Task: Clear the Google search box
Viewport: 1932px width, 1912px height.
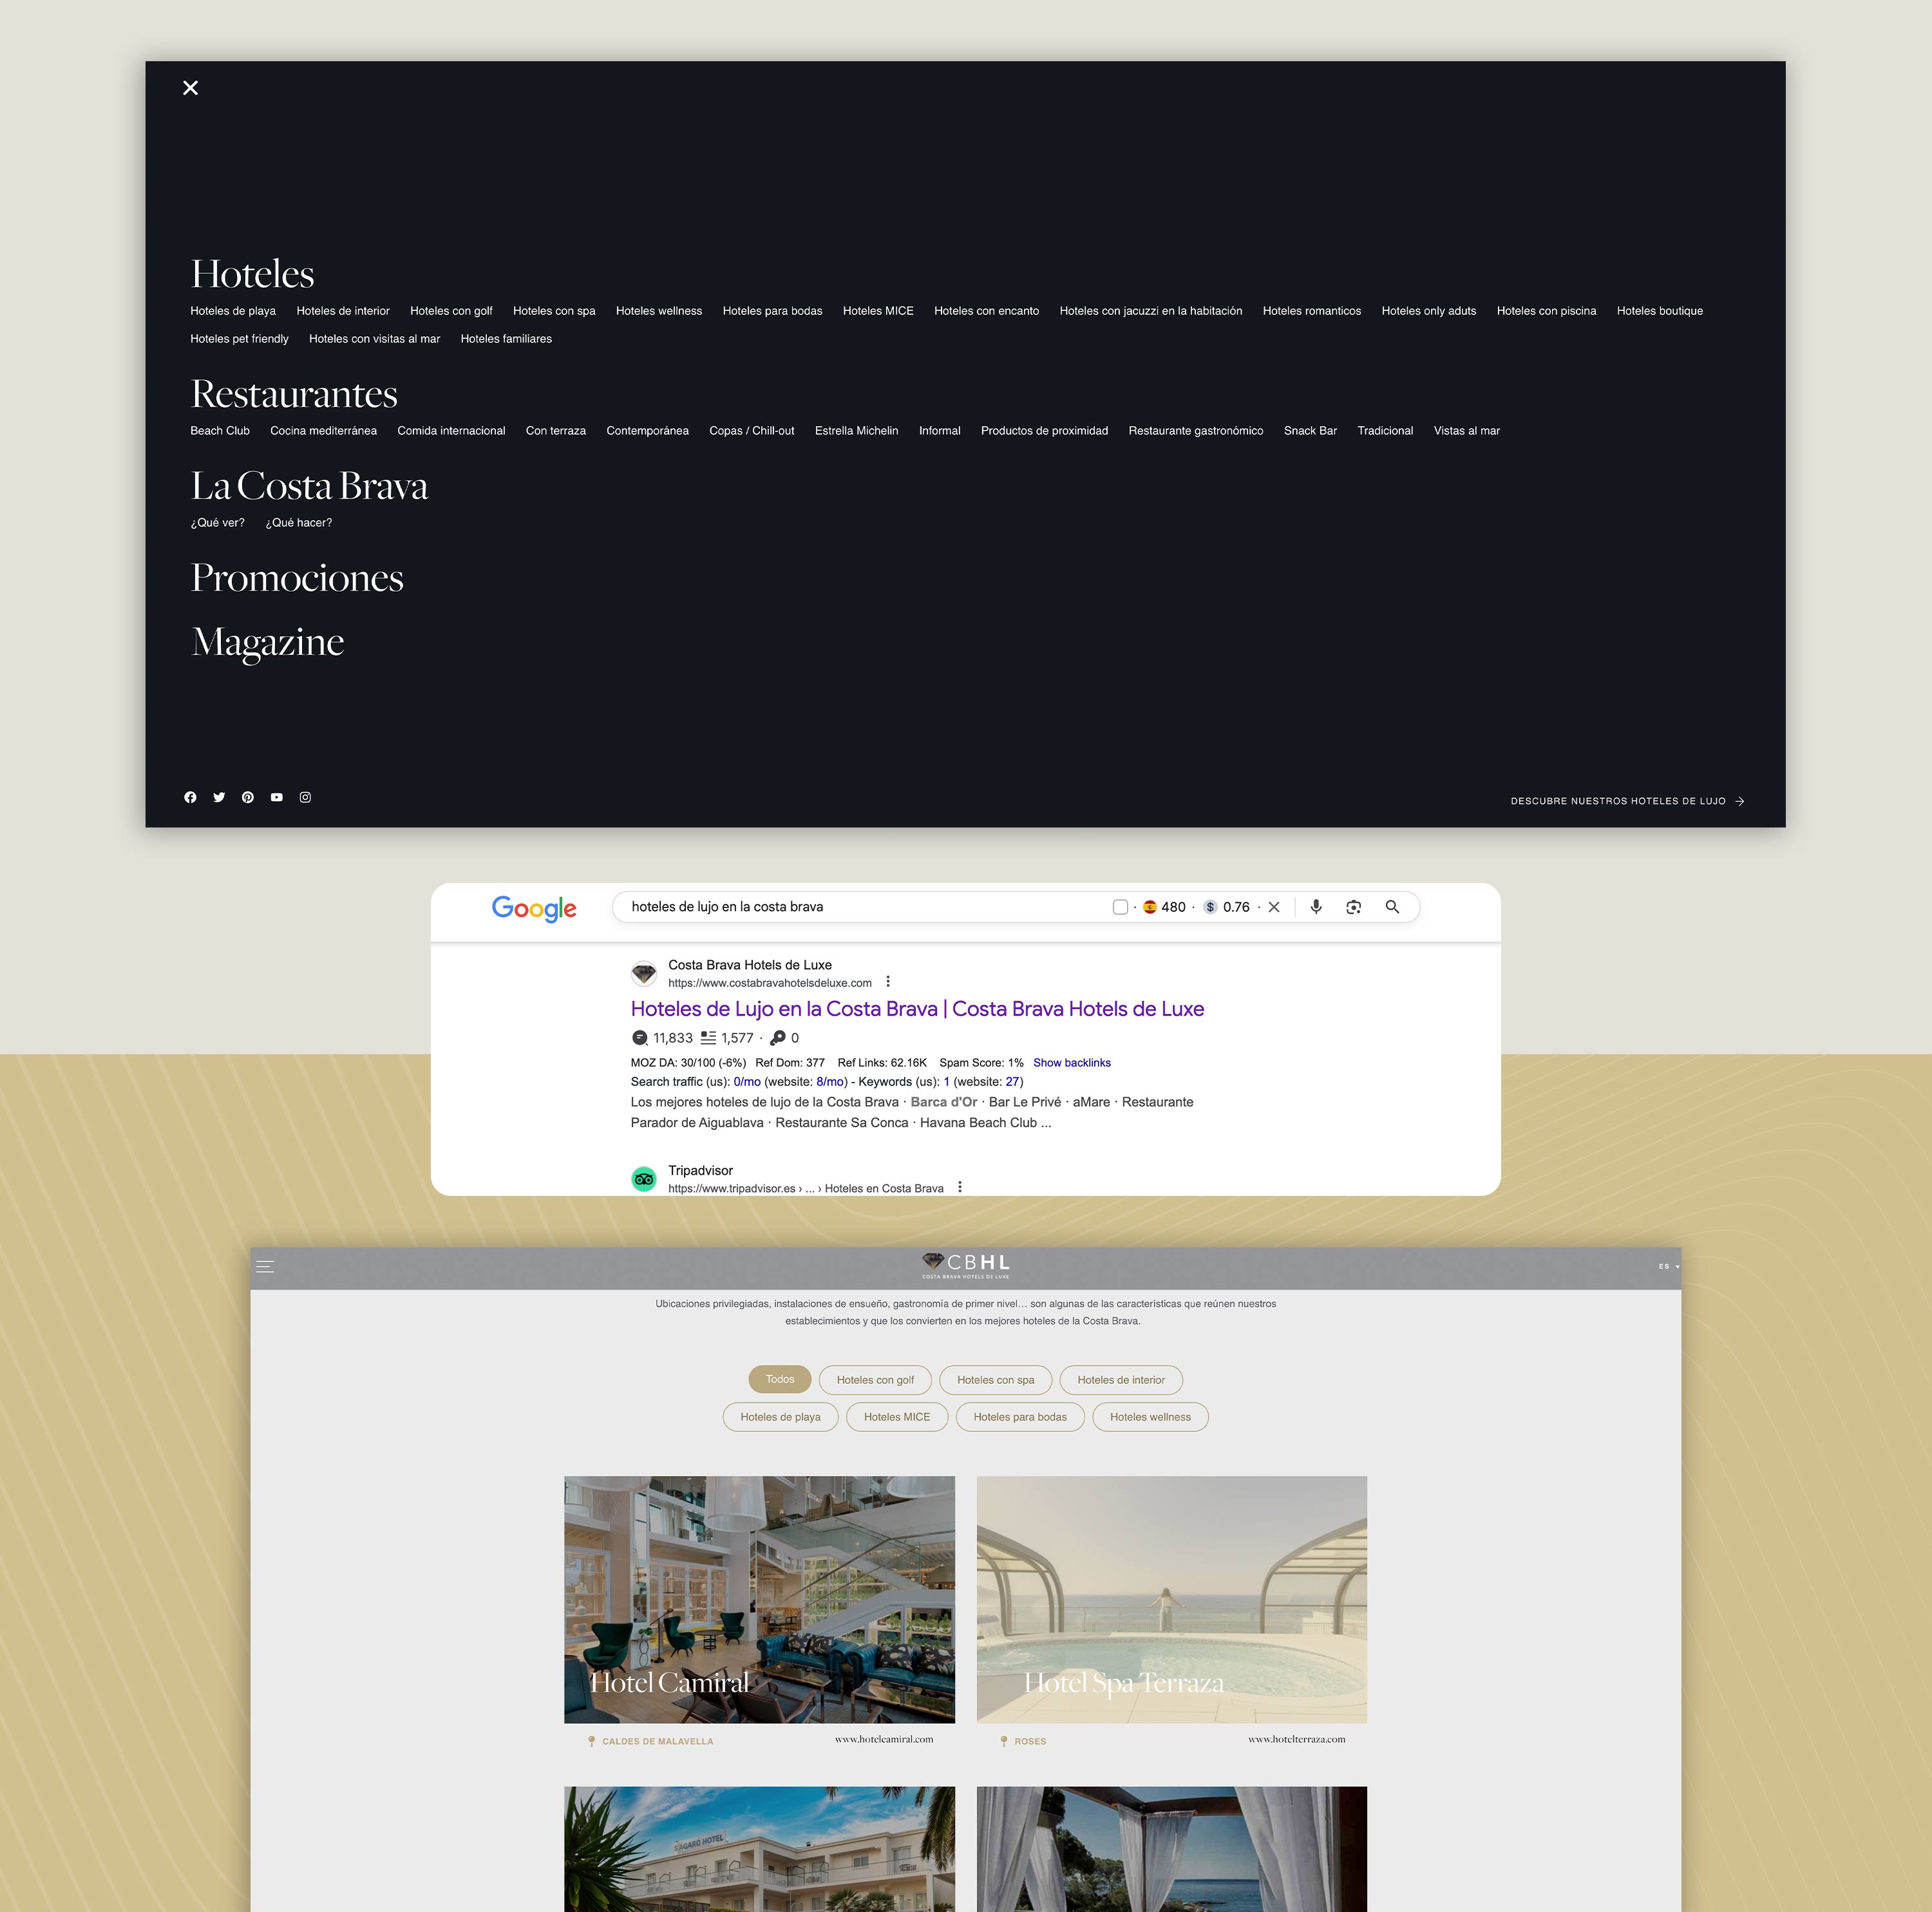Action: click(x=1274, y=907)
